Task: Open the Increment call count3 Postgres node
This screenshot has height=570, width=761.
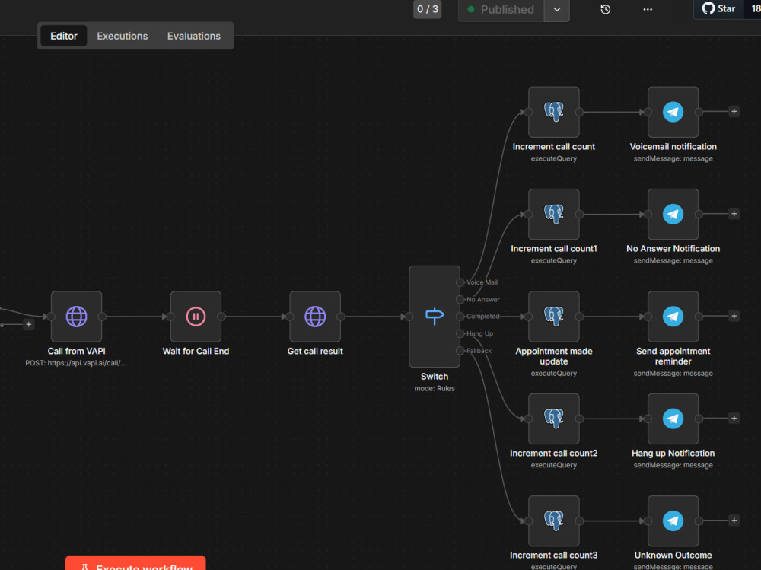Action: click(554, 521)
